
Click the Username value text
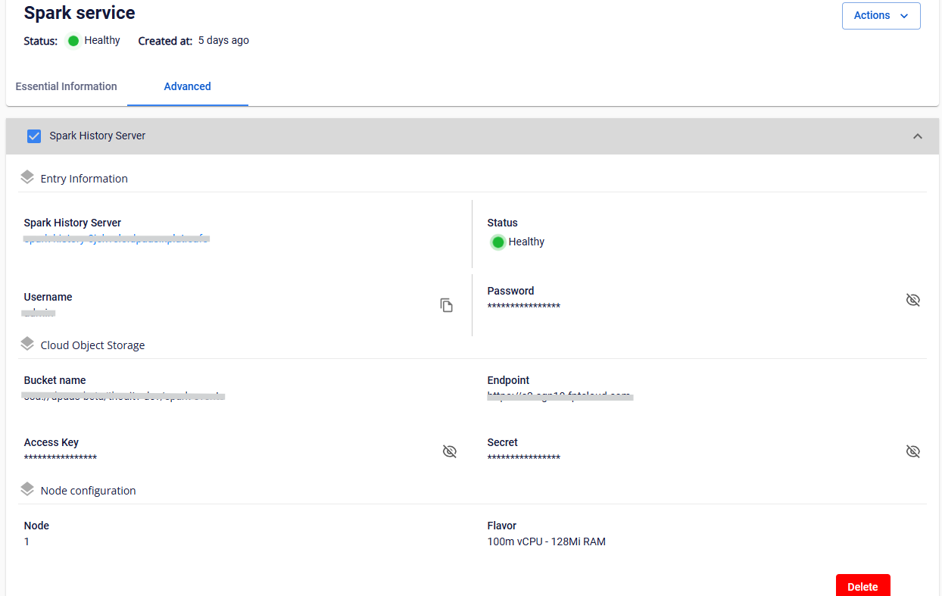click(x=40, y=312)
